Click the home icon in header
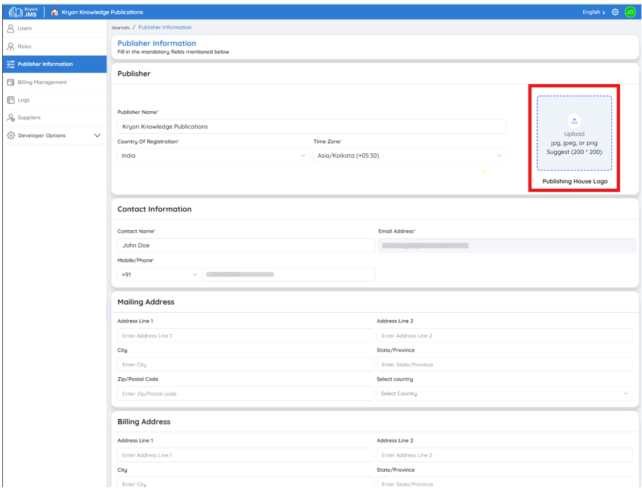Screen dimensions: 642x494 coord(55,13)
